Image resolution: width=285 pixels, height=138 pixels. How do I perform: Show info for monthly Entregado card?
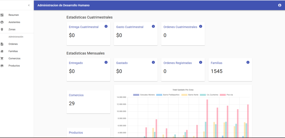click(x=106, y=62)
